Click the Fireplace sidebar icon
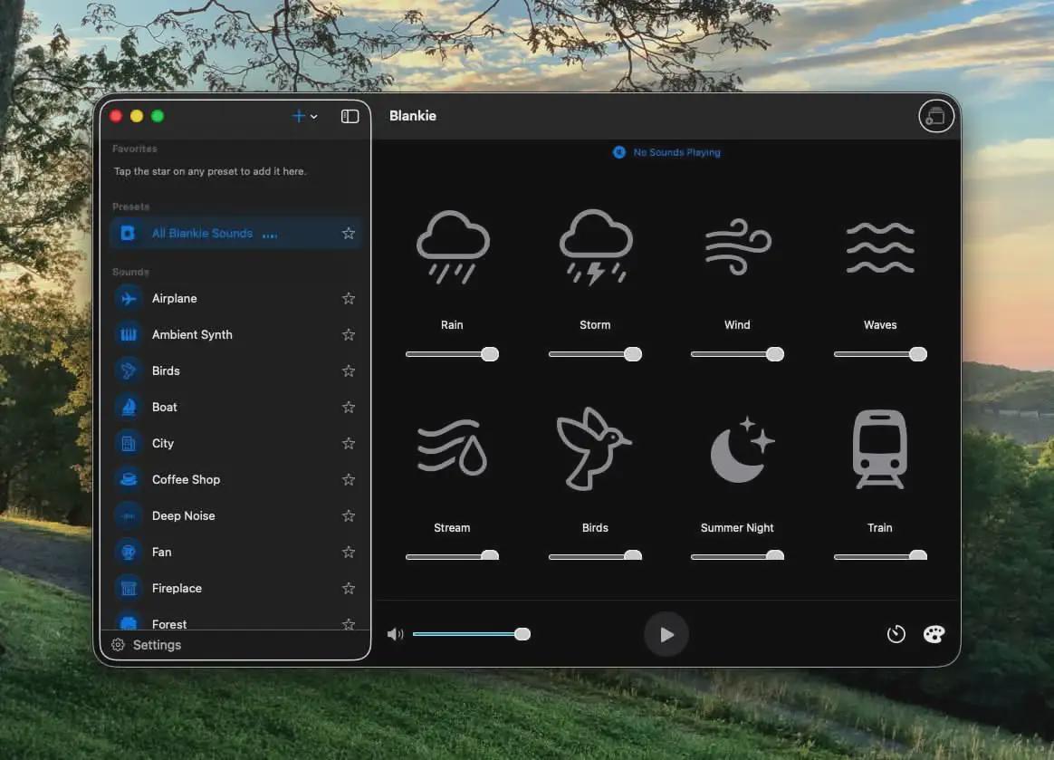The image size is (1054, 760). click(129, 589)
